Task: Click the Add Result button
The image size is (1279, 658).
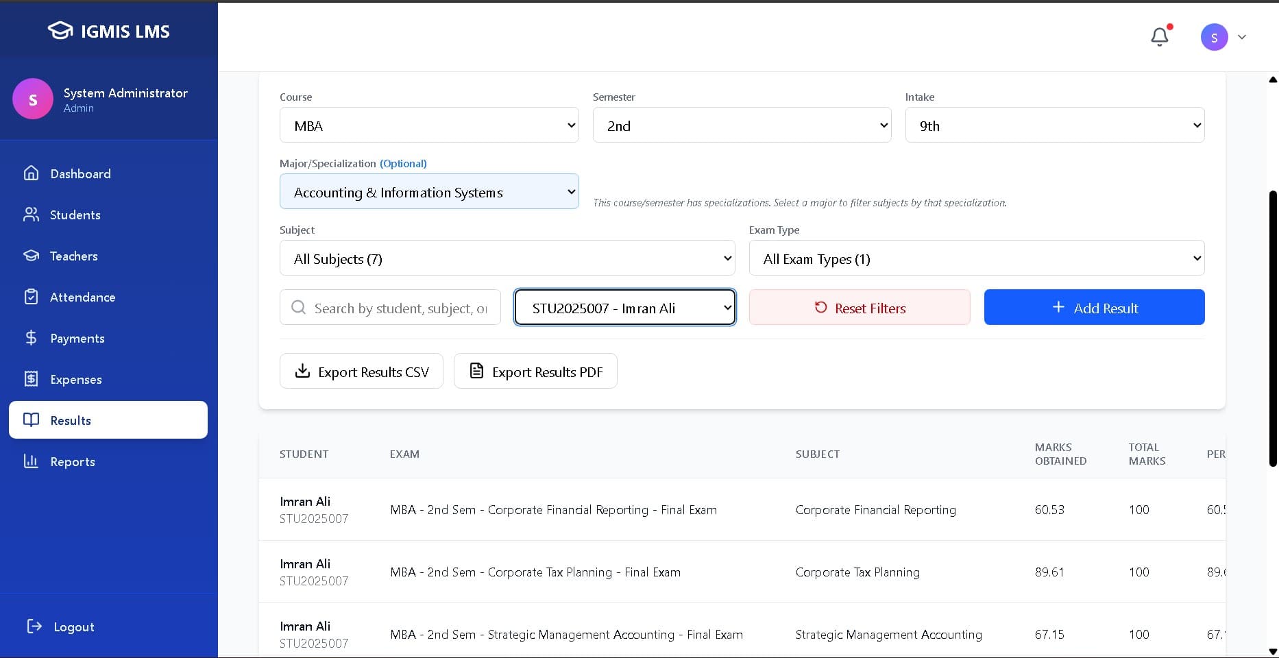Action: (1095, 307)
